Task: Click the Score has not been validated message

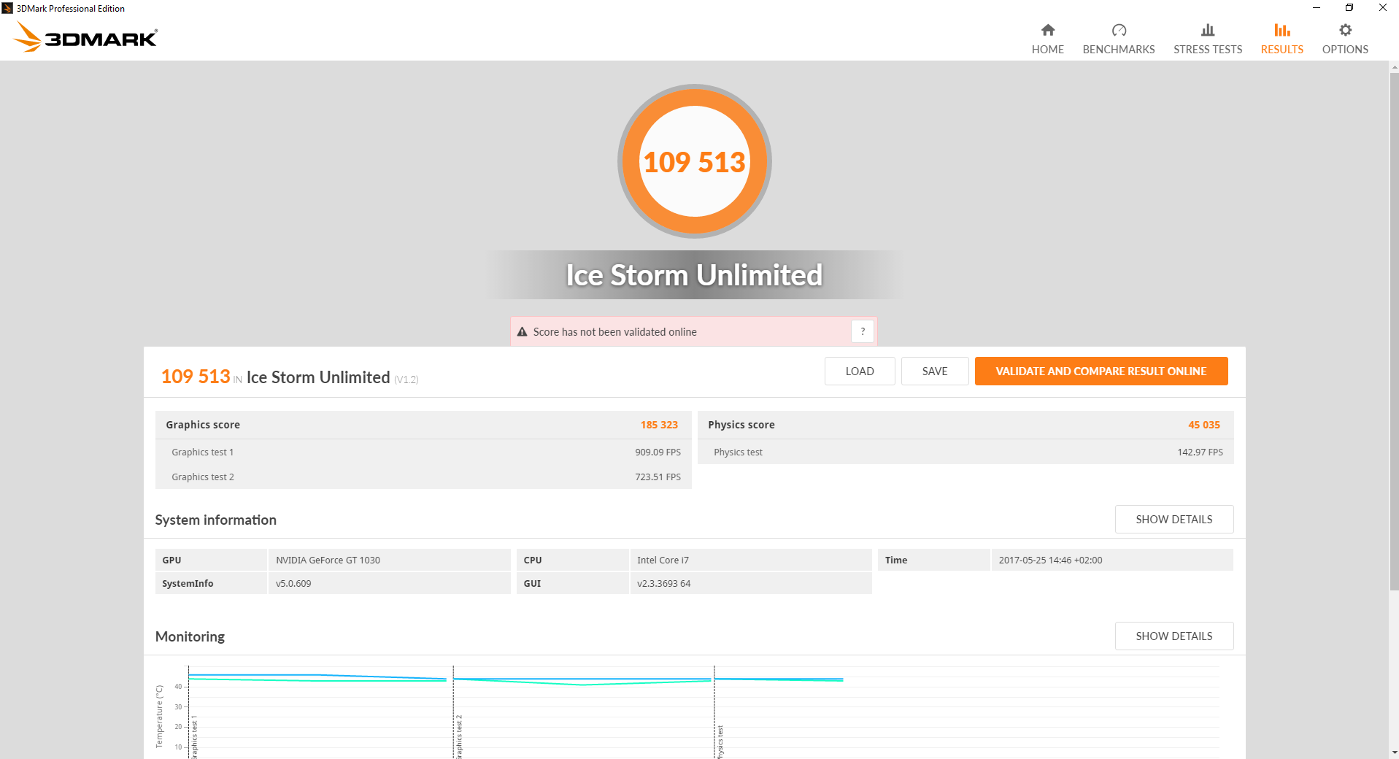Action: pos(614,332)
